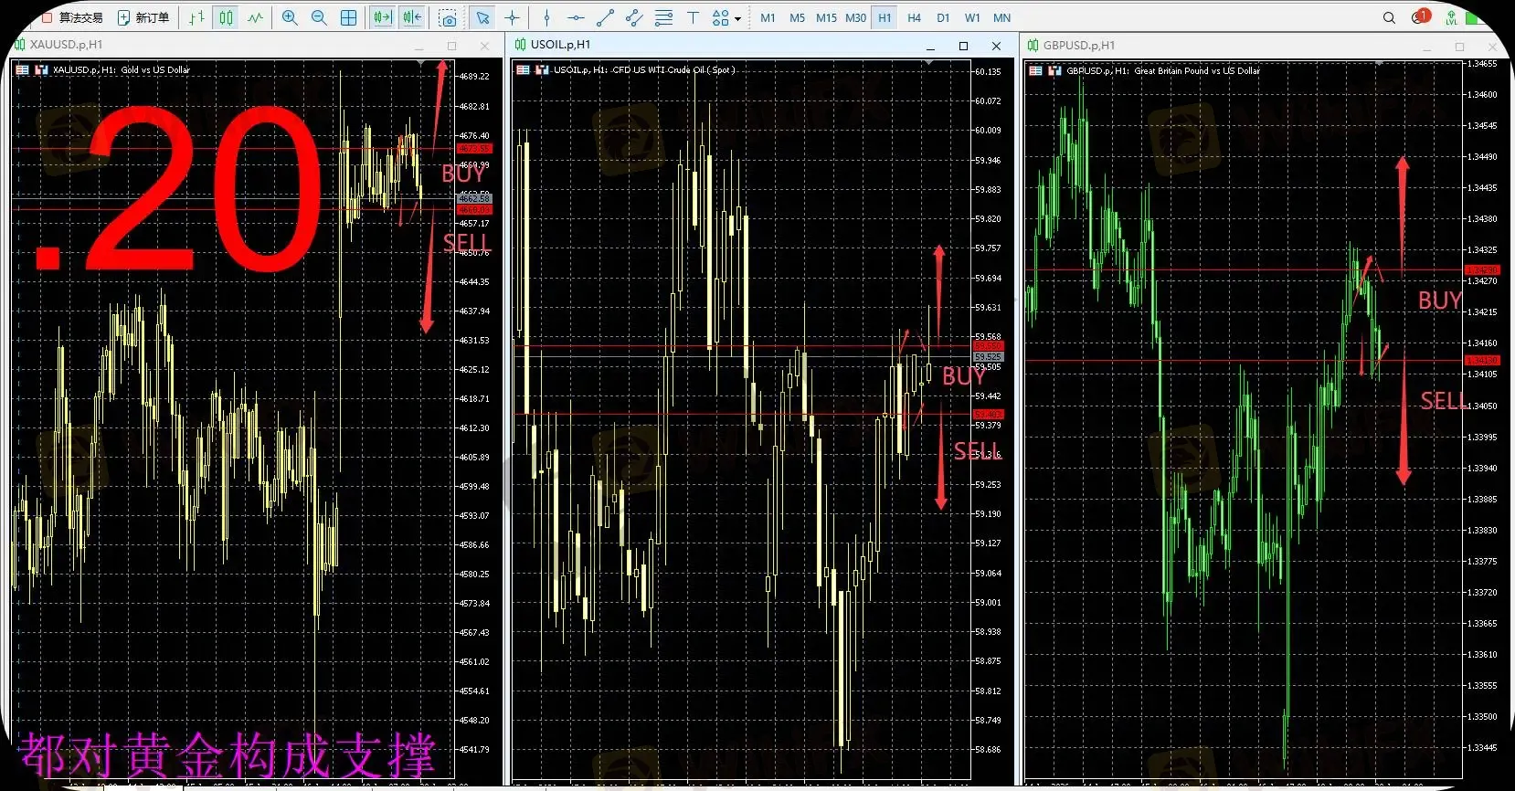Select the D1 daily timeframe
Image resolution: width=1515 pixels, height=791 pixels.
coord(943,17)
